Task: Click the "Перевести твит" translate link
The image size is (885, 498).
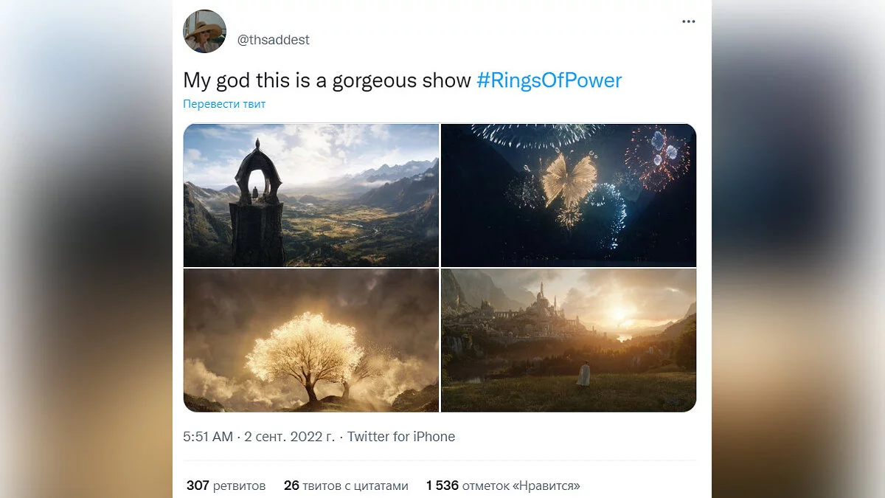Action: (x=224, y=104)
